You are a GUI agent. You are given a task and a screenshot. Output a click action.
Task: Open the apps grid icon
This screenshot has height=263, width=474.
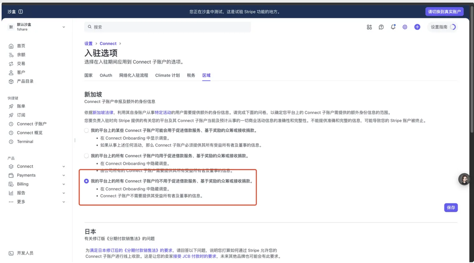369,27
